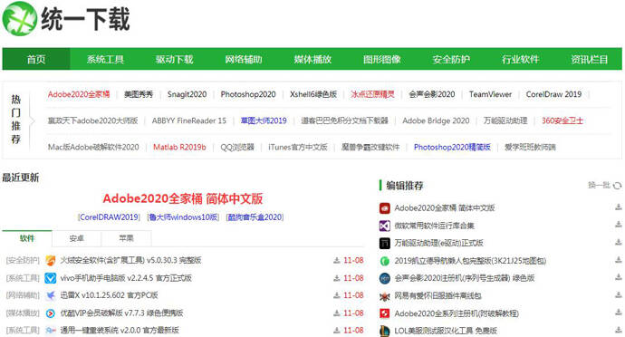This screenshot has height=337, width=625.
Task: Open 系统工具 navigation category
Action: [x=105, y=59]
